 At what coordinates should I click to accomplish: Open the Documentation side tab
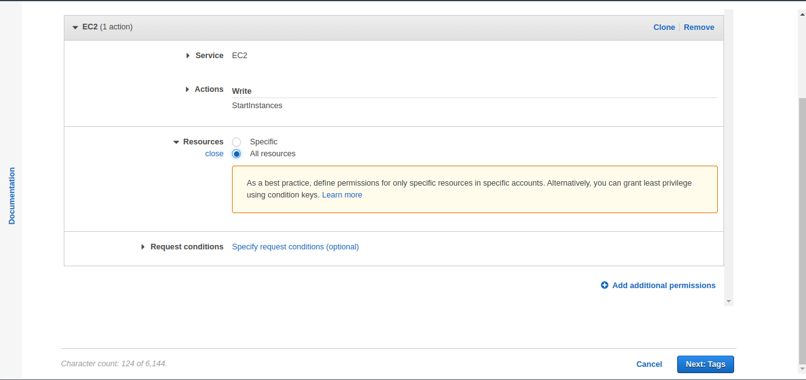point(11,196)
